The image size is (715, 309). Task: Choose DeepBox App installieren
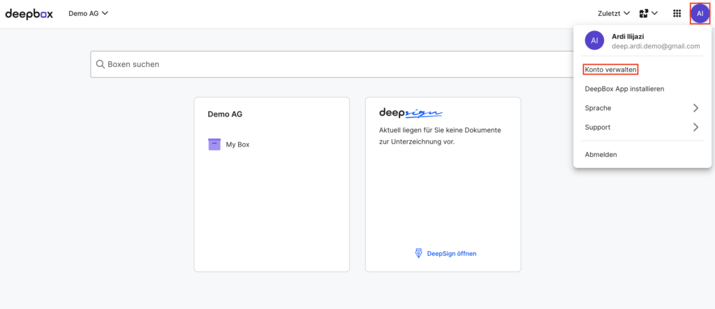(x=624, y=89)
